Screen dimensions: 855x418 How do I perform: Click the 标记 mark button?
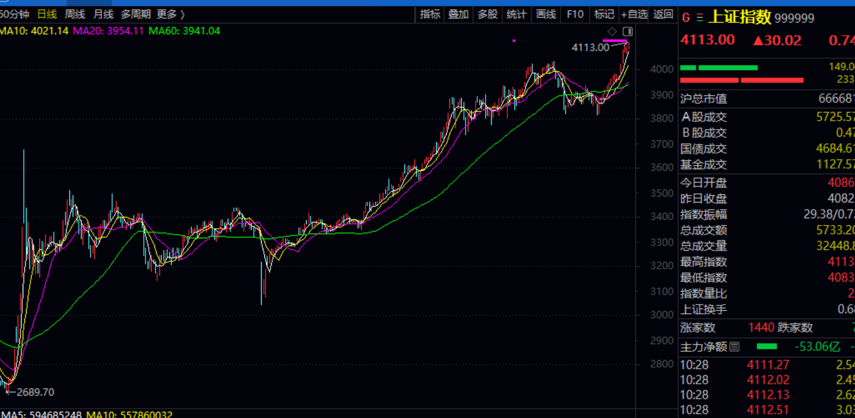pos(604,14)
